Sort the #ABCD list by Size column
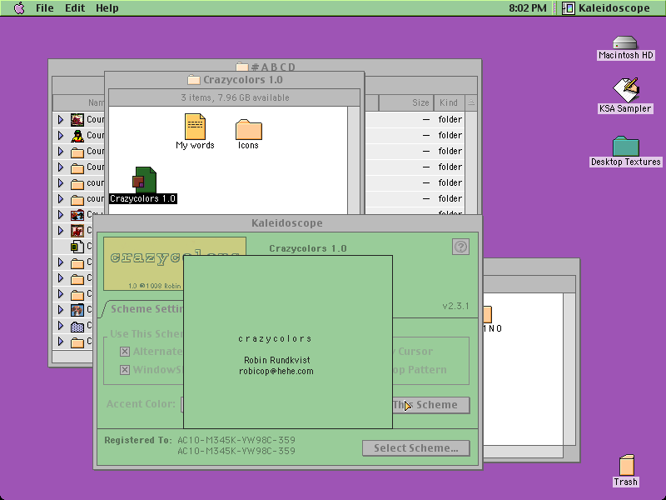This screenshot has height=500, width=666. 406,102
